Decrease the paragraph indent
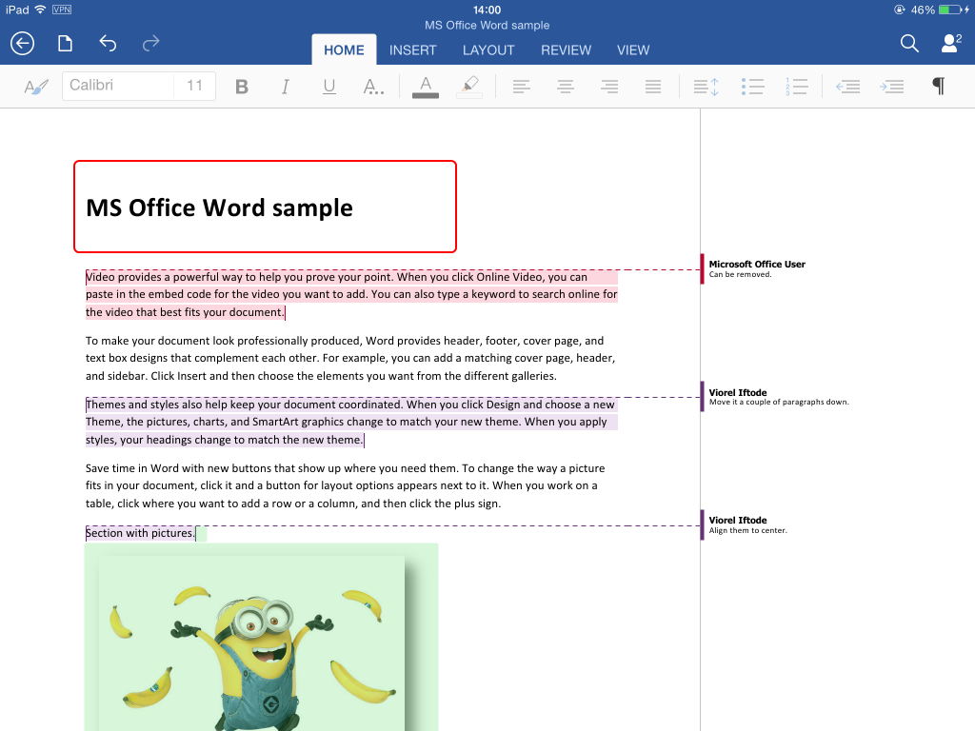 point(848,87)
